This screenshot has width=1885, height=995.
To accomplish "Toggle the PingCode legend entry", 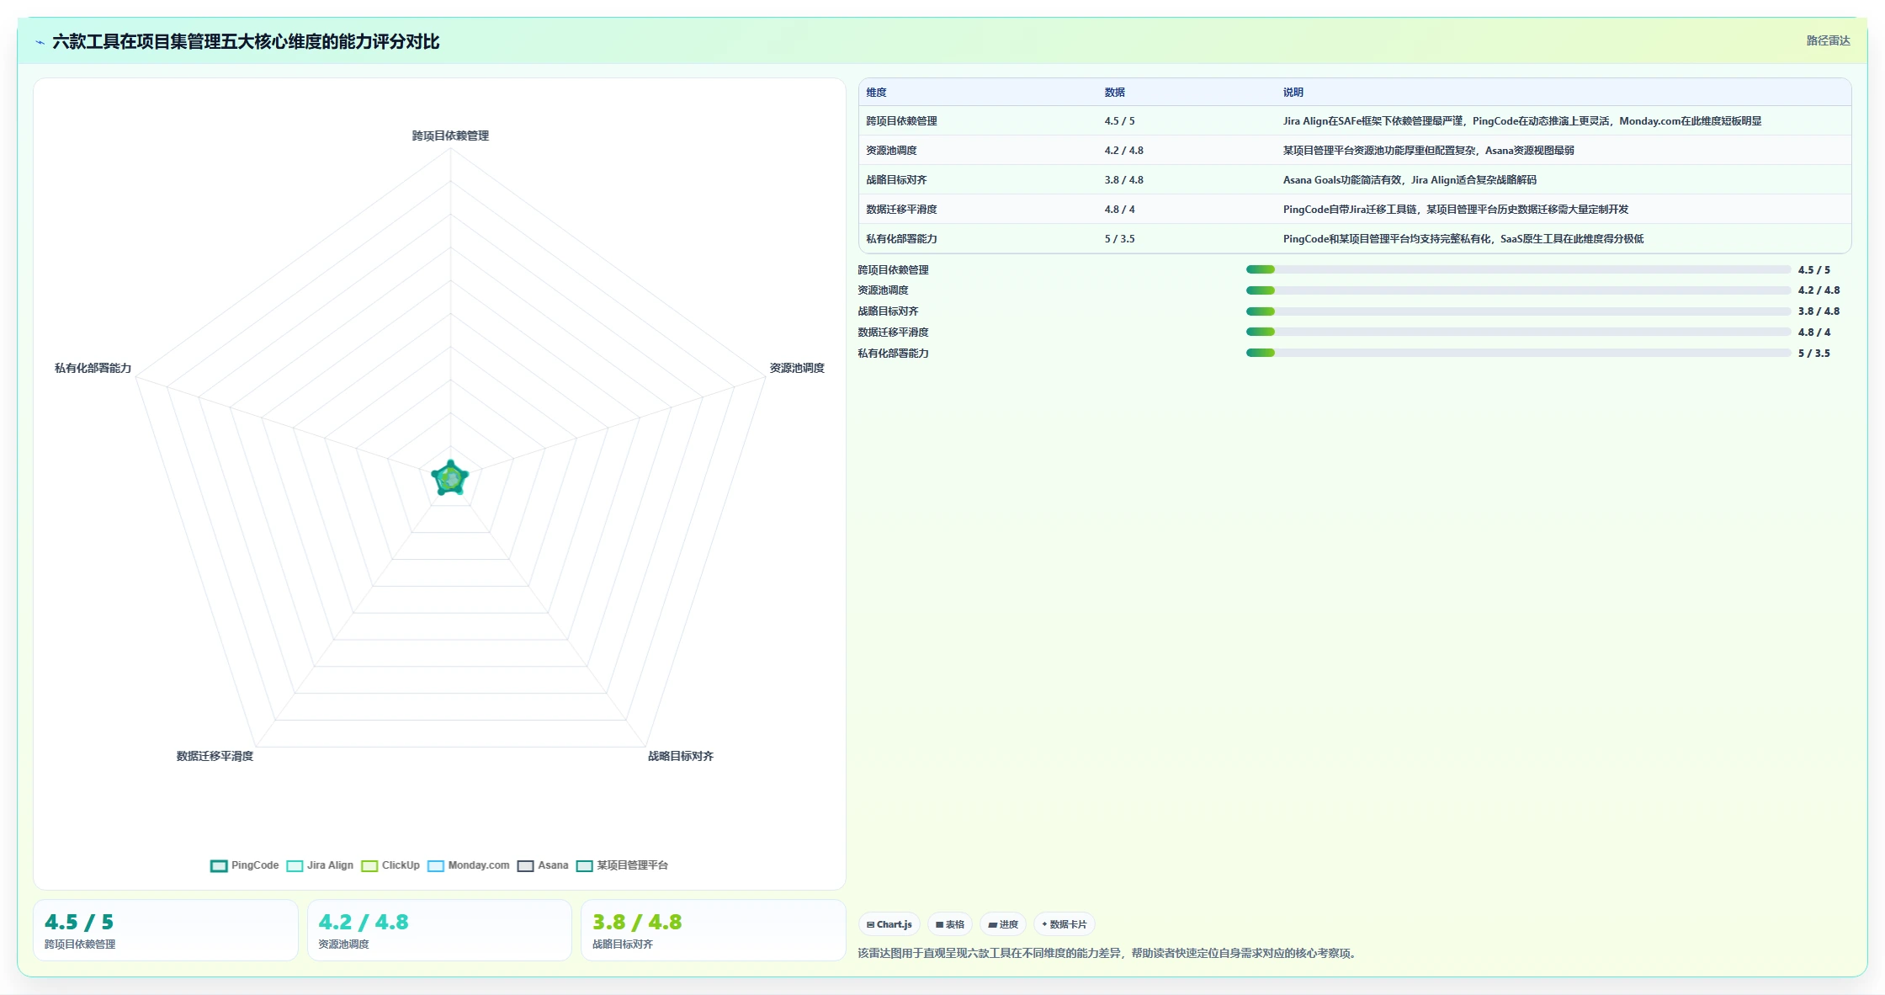I will pyautogui.click(x=244, y=865).
